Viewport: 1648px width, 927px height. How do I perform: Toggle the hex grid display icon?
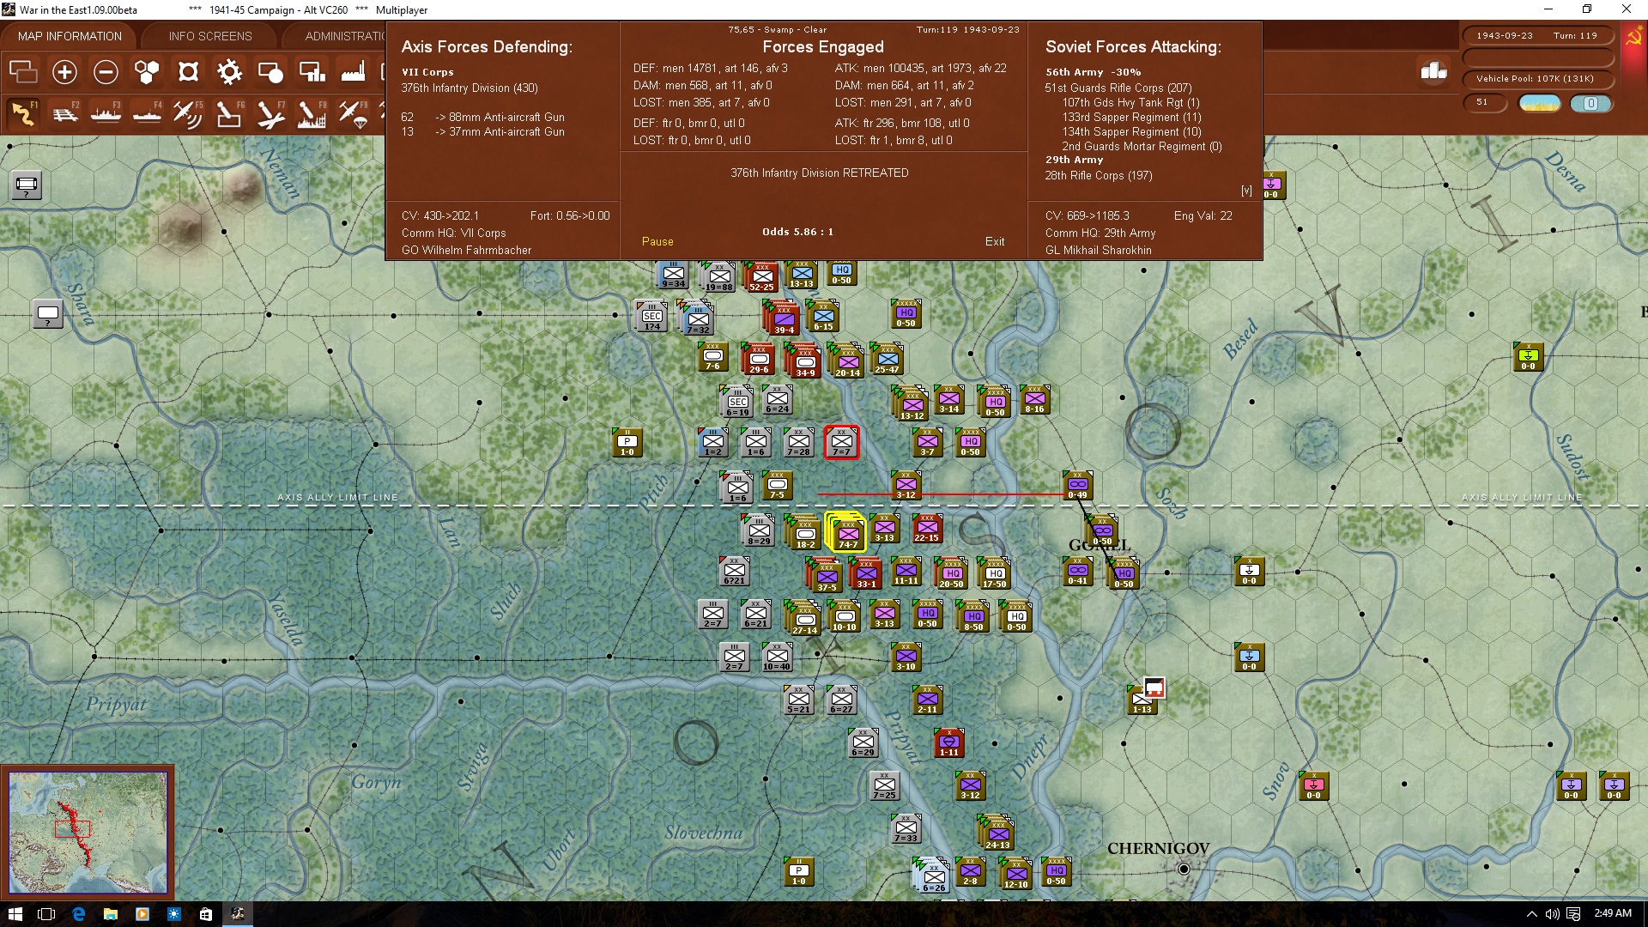147,72
